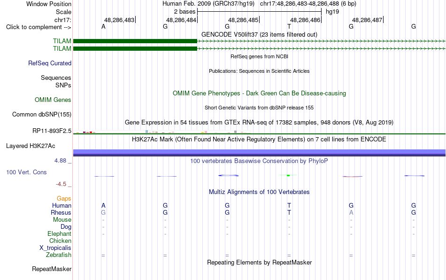Click the 4.88 PhyloP upper limit value
Image resolution: width=446 pixels, height=280 pixels.
click(60, 161)
